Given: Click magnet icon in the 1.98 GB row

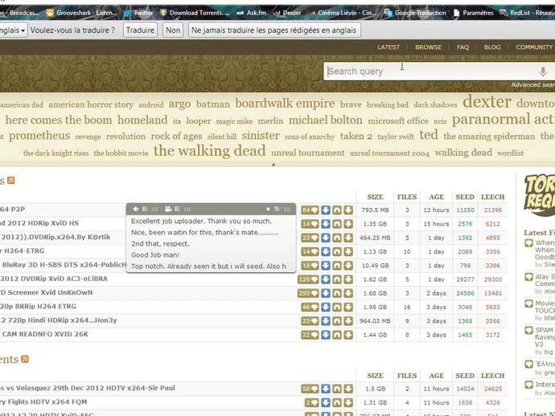Looking at the screenshot, I should pyautogui.click(x=337, y=307).
